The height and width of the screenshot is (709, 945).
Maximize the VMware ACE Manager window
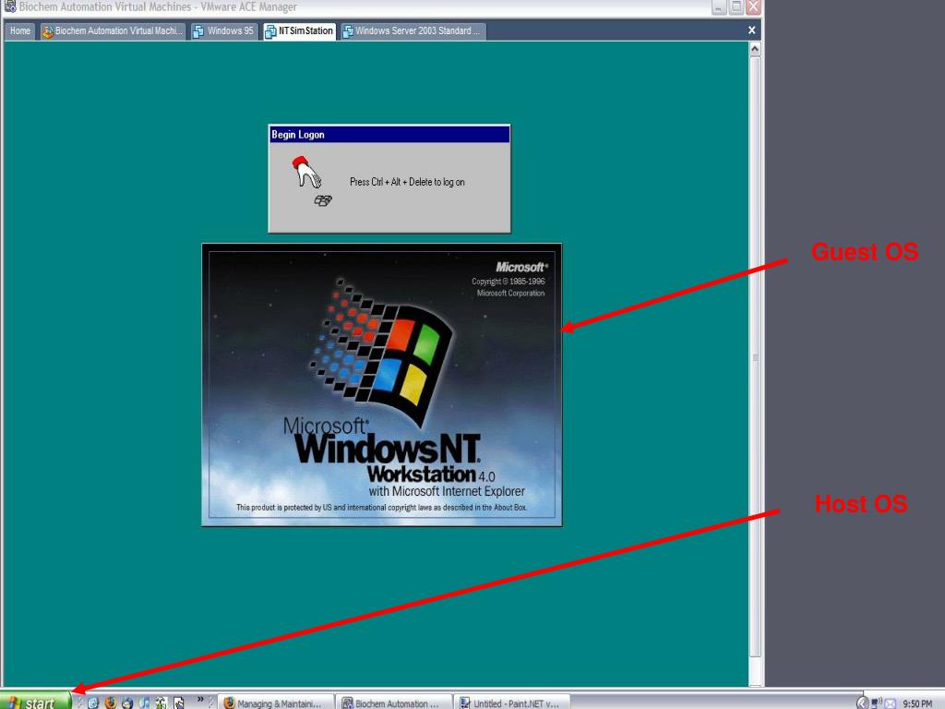coord(736,7)
